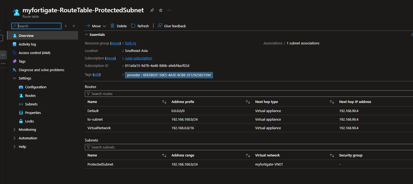Click the Locks padlock icon

[x=21, y=121]
